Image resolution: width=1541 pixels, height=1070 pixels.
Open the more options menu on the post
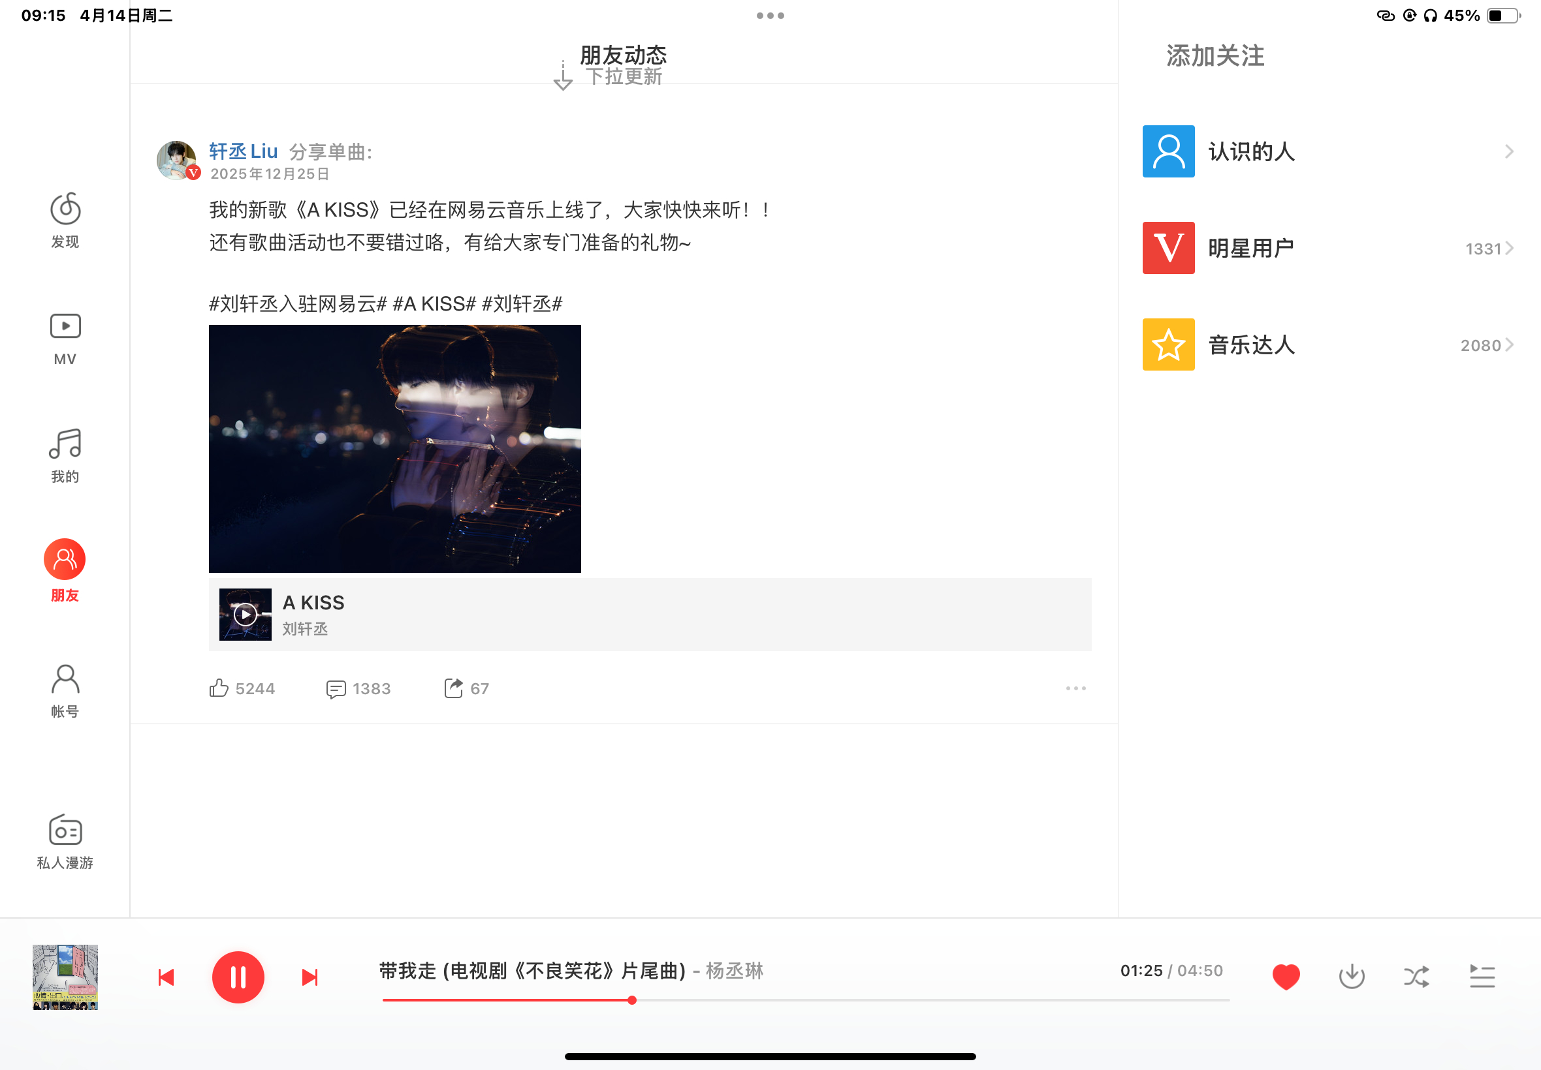click(1075, 688)
